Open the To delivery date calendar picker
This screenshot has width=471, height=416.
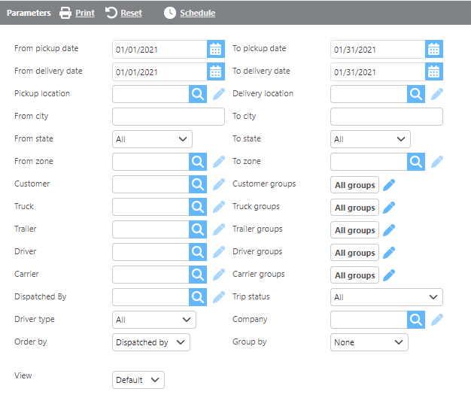[x=434, y=71]
